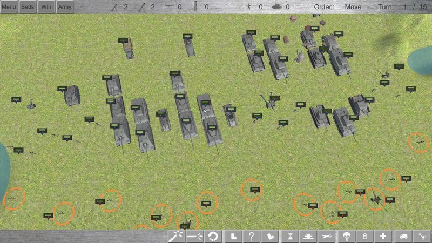Viewport: 432px width, 243px height.
Task: Select the converge arrows order icon
Action: click(194, 236)
